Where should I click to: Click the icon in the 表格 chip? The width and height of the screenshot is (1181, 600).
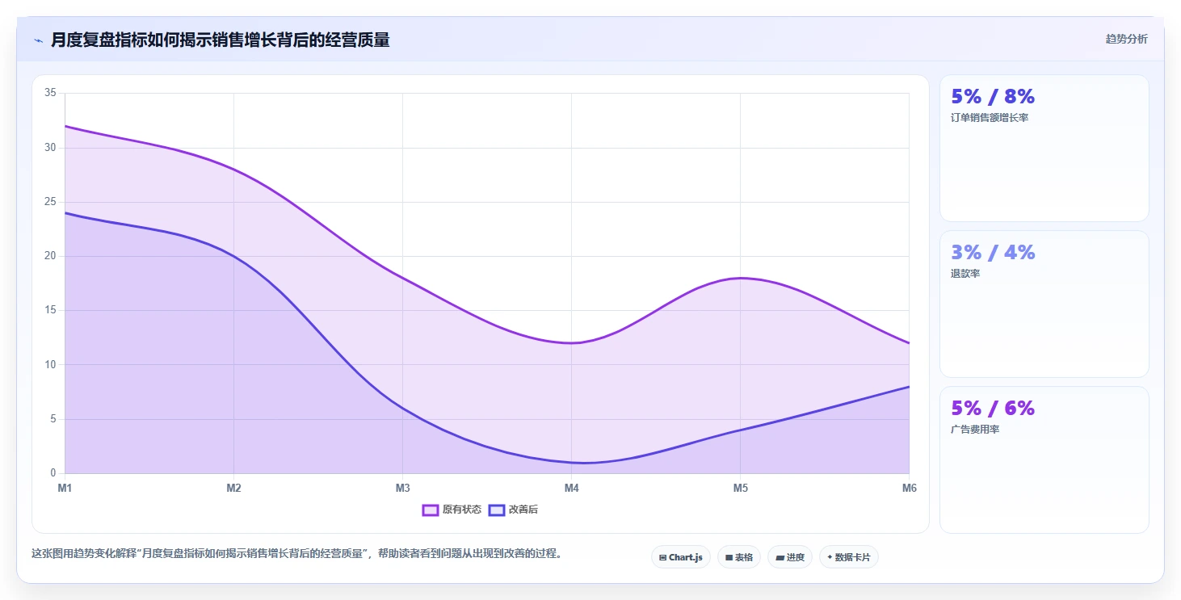tap(729, 558)
